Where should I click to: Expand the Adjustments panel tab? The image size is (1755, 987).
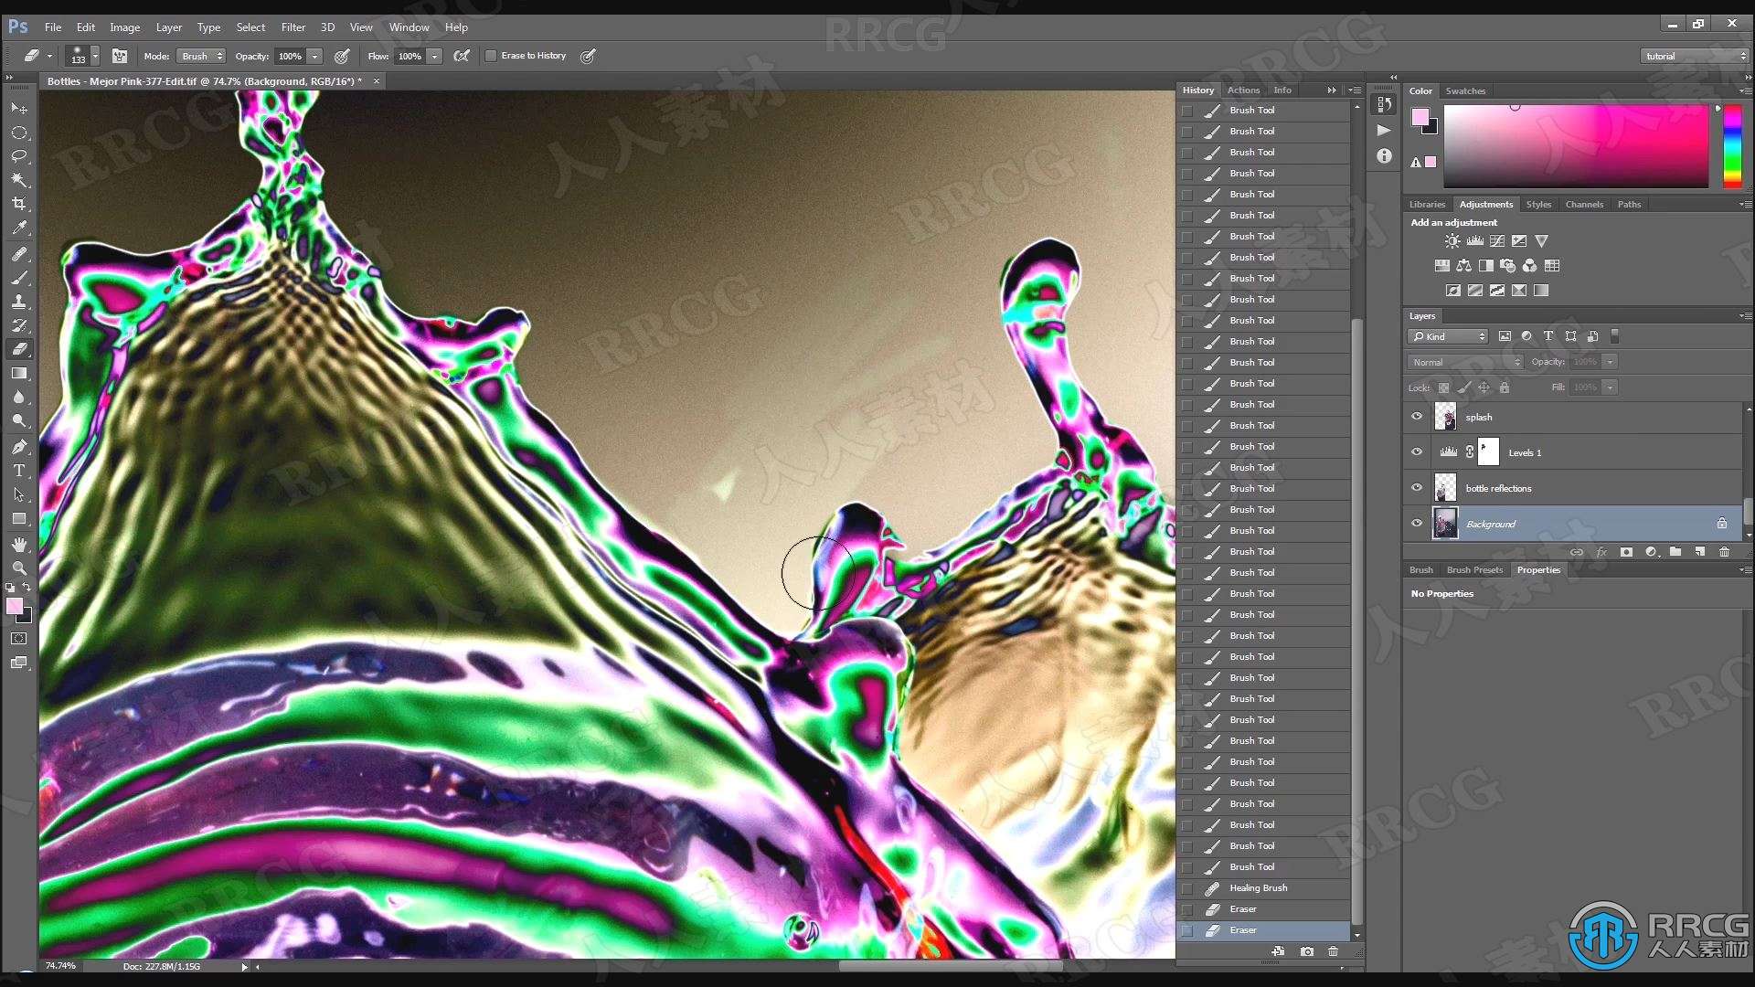click(1485, 204)
